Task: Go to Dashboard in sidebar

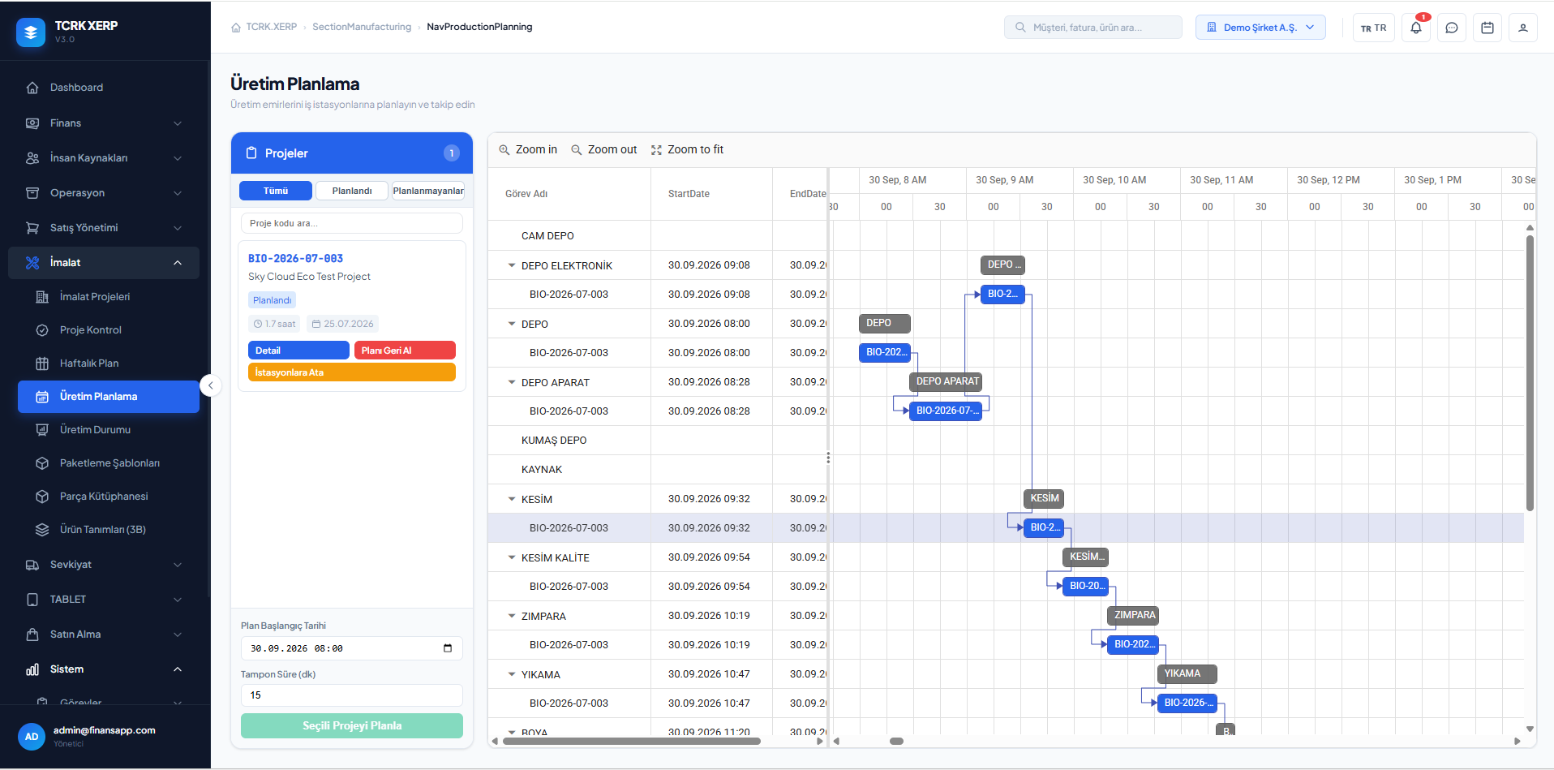Action: (104, 88)
